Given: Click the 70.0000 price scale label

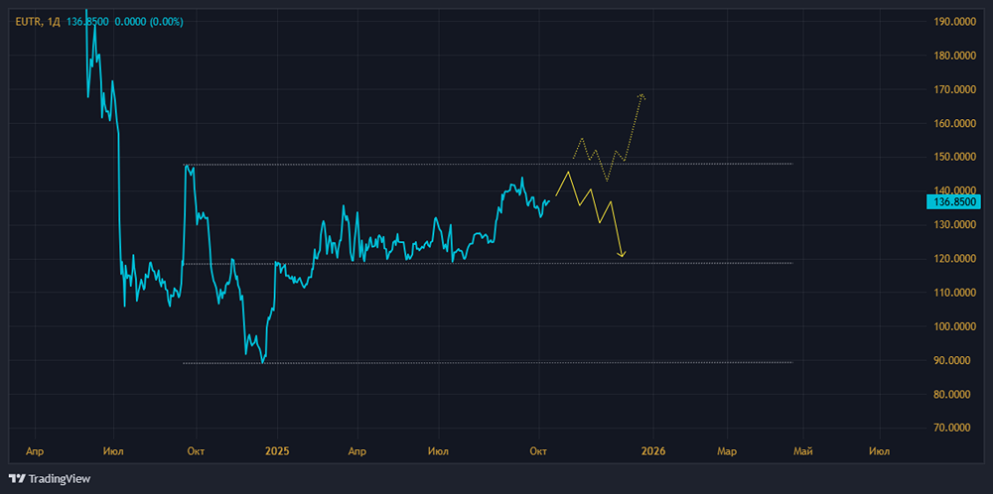Looking at the screenshot, I should point(954,429).
